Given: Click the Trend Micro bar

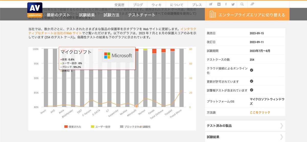Looking at the screenshot, I should tap(182, 78).
